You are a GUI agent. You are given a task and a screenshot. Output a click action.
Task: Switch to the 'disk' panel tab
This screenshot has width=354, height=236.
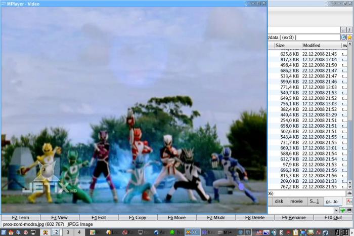point(279,201)
